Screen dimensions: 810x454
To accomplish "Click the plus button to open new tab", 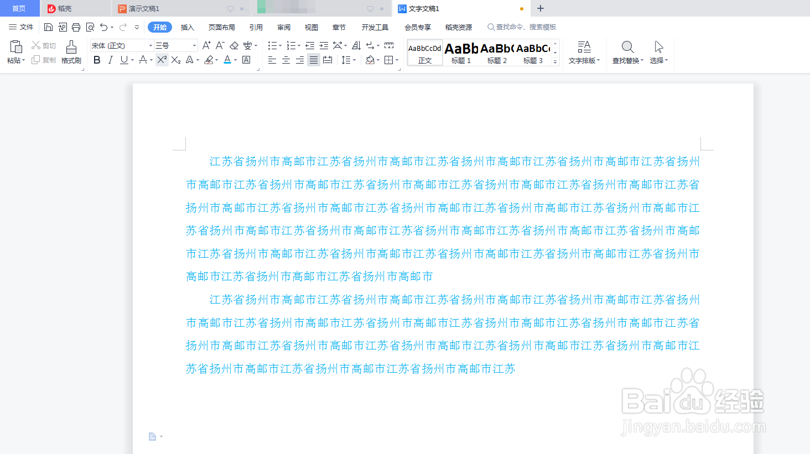I will pos(541,8).
